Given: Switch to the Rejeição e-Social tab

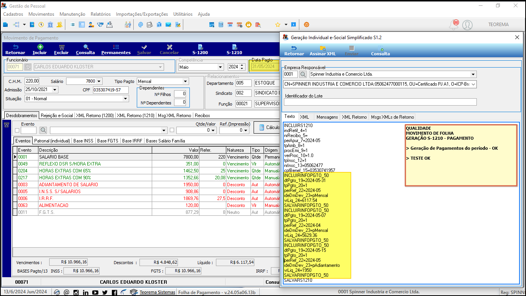Looking at the screenshot, I should pos(57,115).
